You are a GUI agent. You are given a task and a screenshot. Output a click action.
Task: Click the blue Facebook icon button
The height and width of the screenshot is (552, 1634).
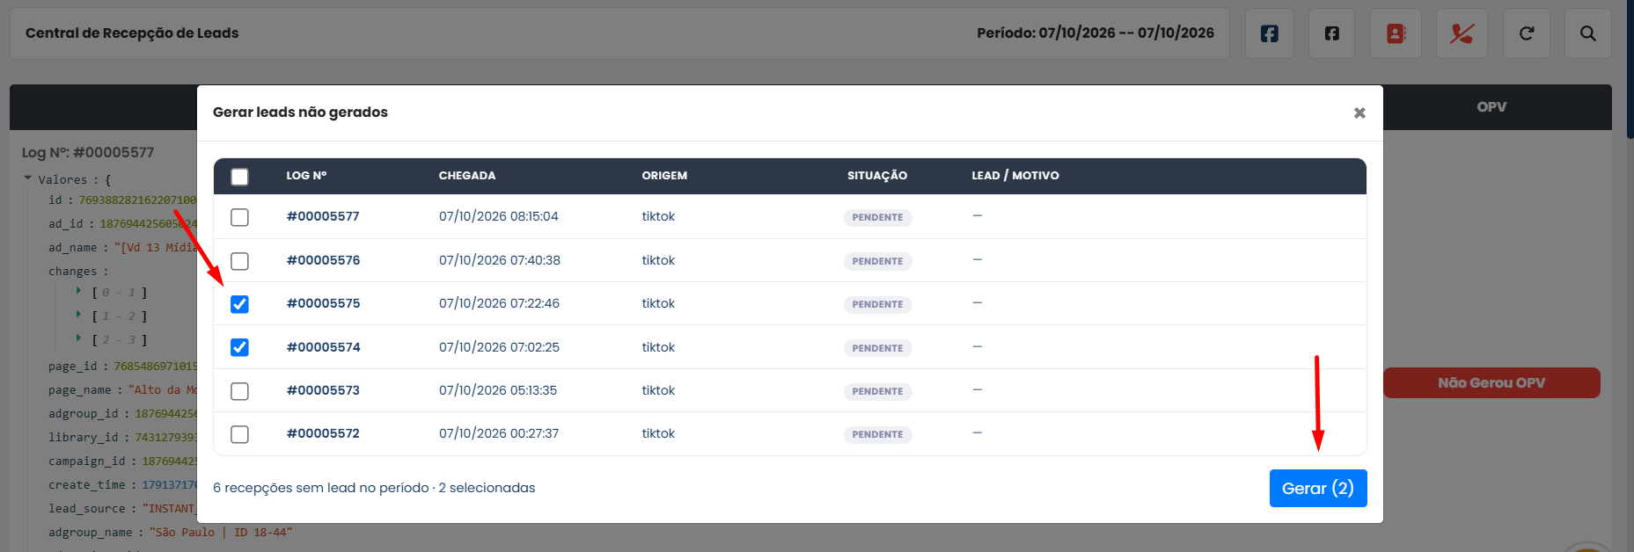[x=1269, y=33]
